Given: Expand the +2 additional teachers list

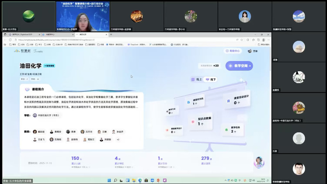Looking at the screenshot, I should [118, 139].
